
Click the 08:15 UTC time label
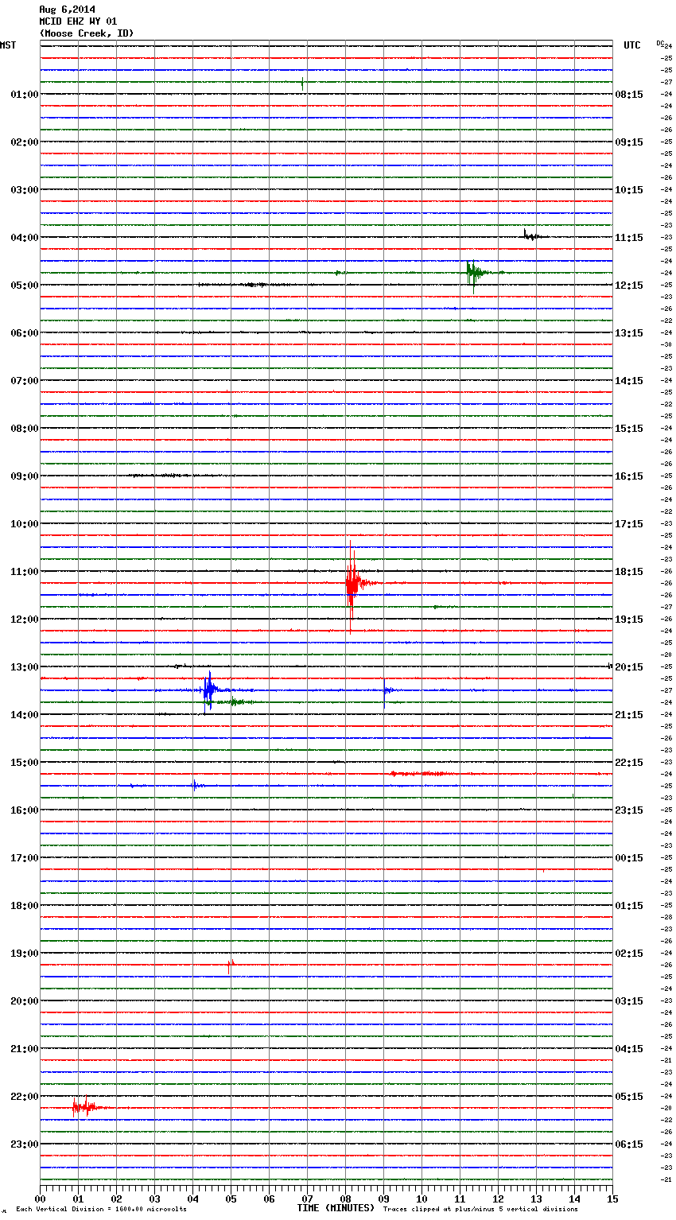(629, 95)
